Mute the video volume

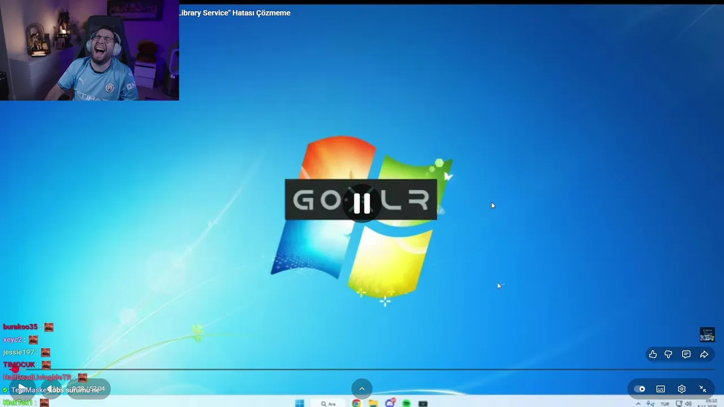click(51, 388)
